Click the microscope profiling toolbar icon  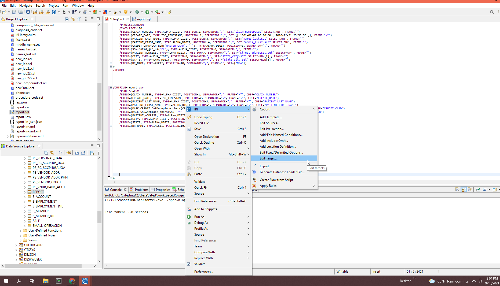(64, 12)
